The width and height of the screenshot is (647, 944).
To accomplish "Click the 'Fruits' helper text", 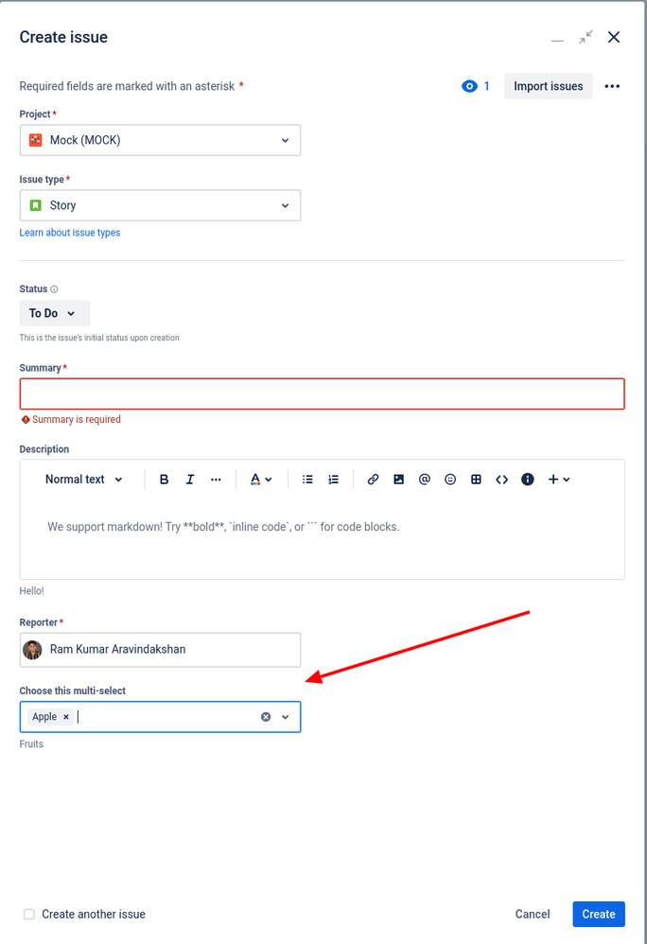I will (31, 744).
